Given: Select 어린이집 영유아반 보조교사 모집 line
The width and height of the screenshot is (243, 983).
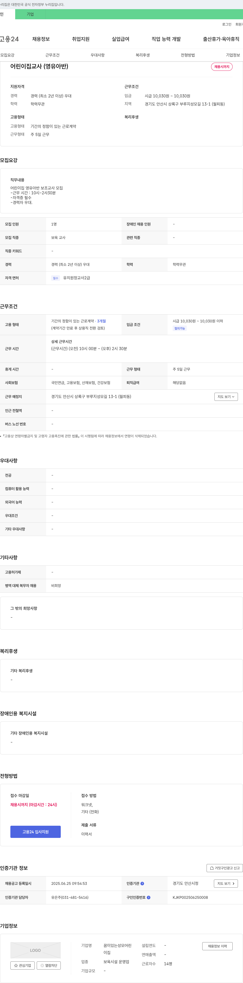Looking at the screenshot, I should tap(36, 188).
